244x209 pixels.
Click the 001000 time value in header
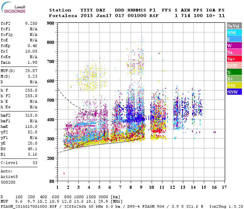pyautogui.click(x=137, y=16)
